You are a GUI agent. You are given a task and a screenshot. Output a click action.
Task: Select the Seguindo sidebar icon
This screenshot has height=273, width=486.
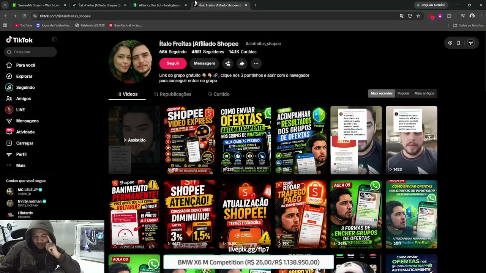[x=9, y=87]
